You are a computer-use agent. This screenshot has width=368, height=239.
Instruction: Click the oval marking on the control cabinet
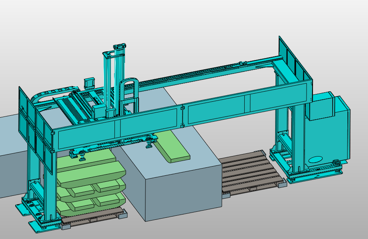point(316,160)
